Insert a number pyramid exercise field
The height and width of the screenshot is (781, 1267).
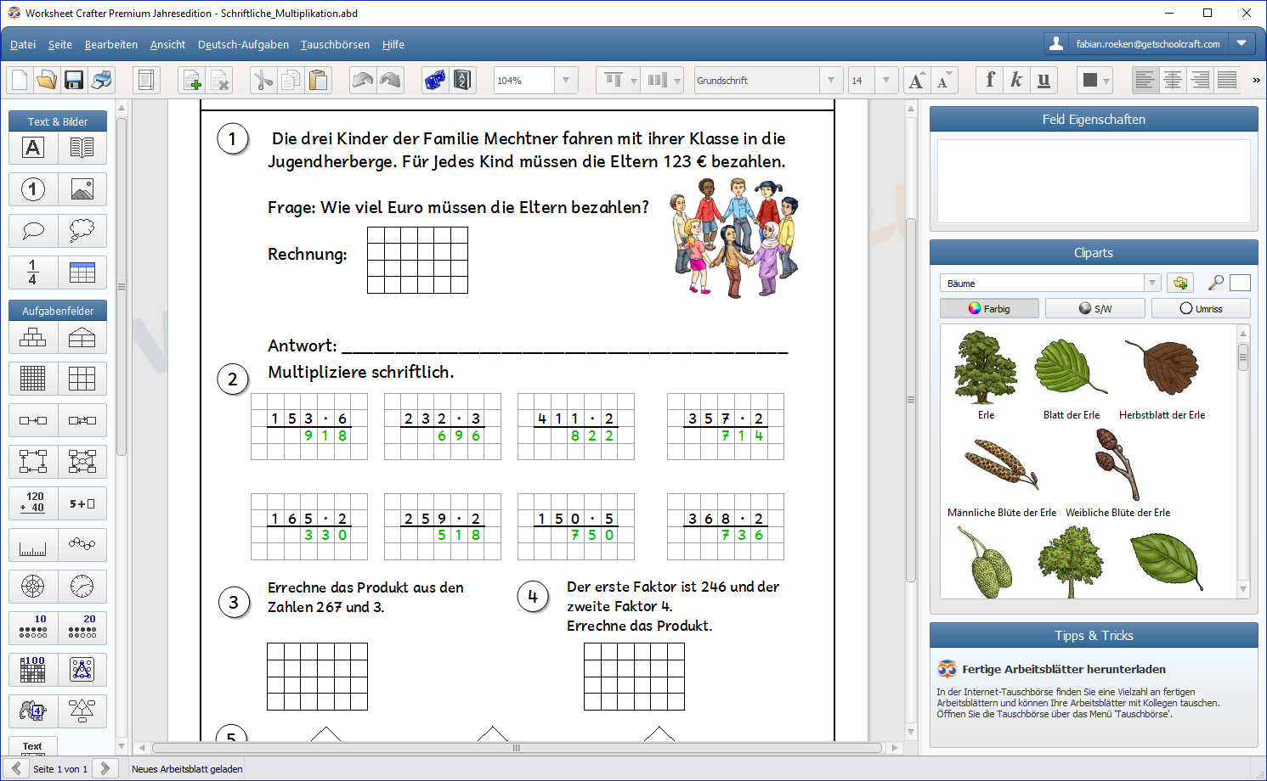tap(33, 338)
